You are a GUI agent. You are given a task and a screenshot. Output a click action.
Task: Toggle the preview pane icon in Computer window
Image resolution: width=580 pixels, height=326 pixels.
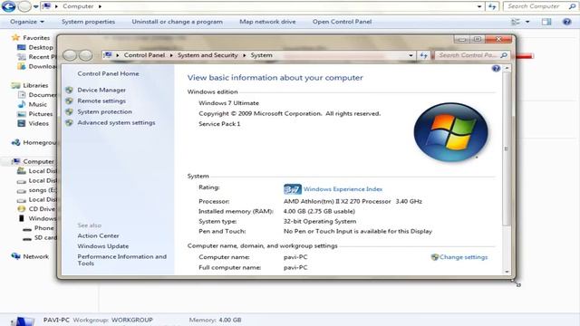546,22
